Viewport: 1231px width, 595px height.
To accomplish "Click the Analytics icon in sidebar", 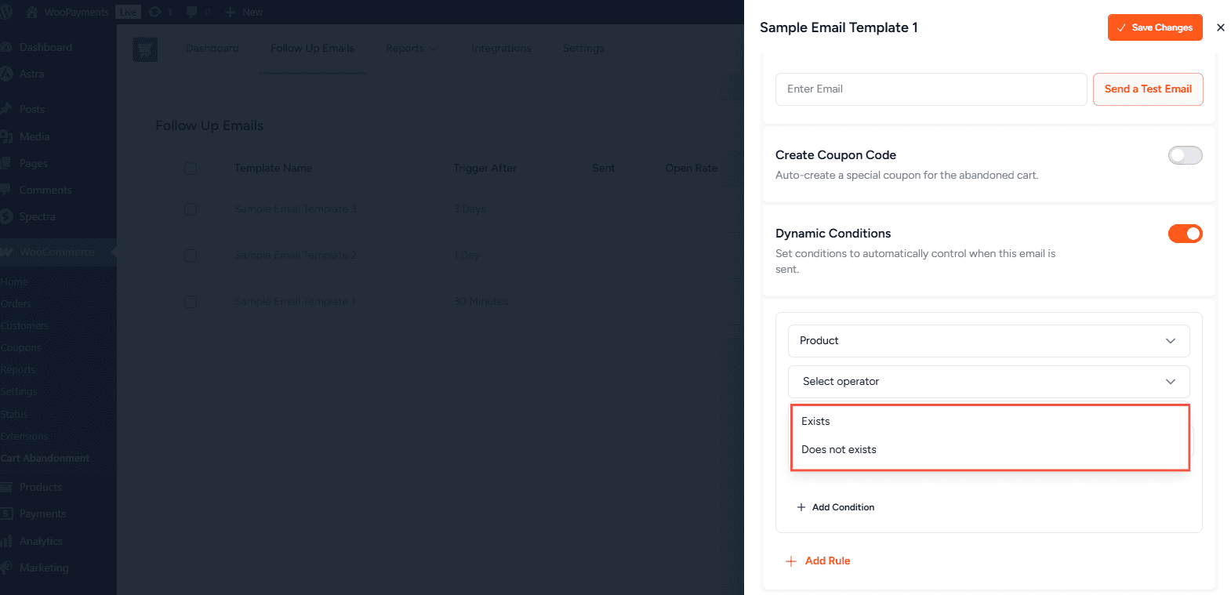I will tap(7, 541).
